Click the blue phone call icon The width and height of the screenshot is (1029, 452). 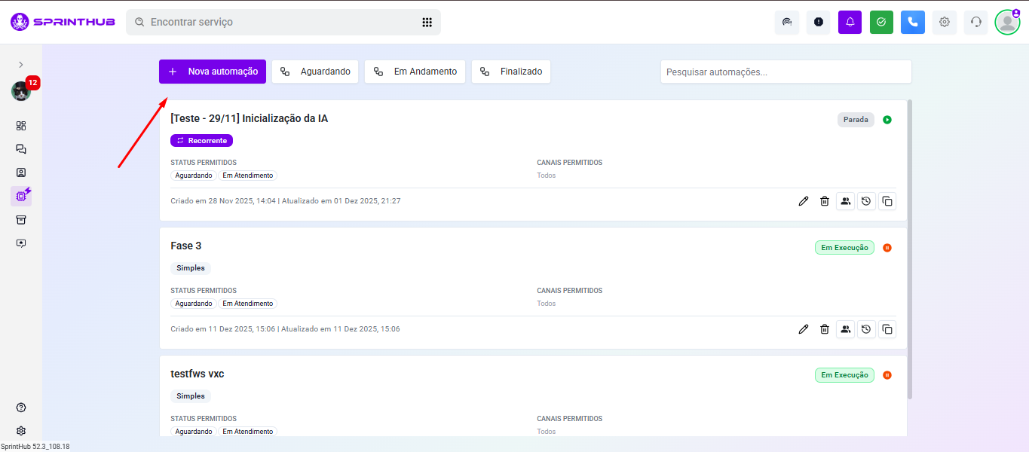[x=912, y=23]
